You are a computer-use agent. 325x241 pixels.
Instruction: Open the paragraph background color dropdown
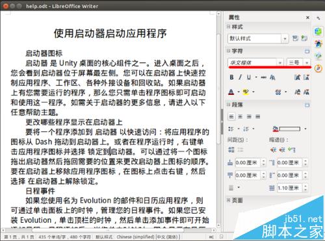point(305,129)
